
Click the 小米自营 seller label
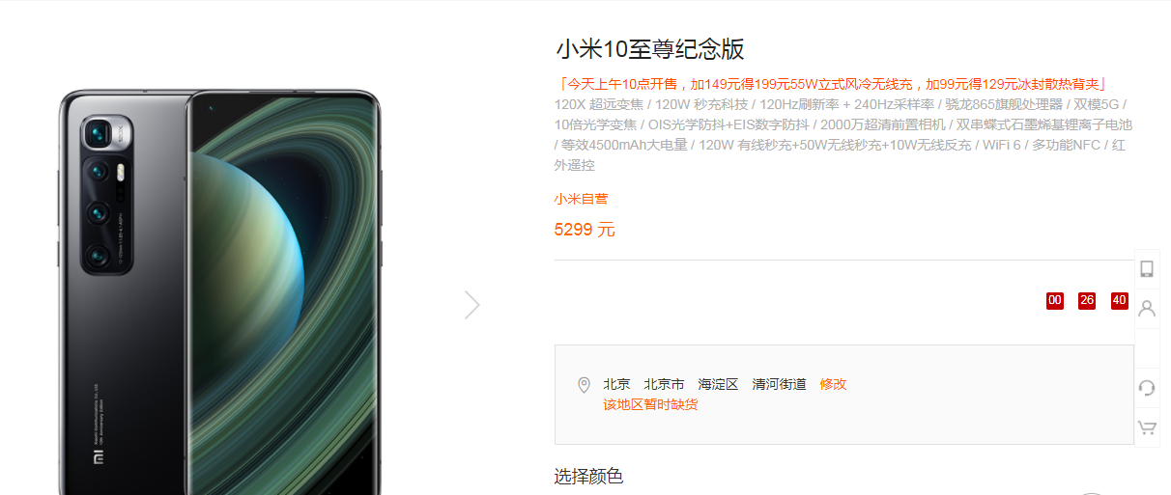(581, 199)
